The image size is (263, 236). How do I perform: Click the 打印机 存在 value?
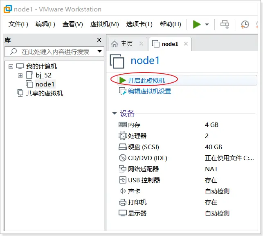[211, 202]
